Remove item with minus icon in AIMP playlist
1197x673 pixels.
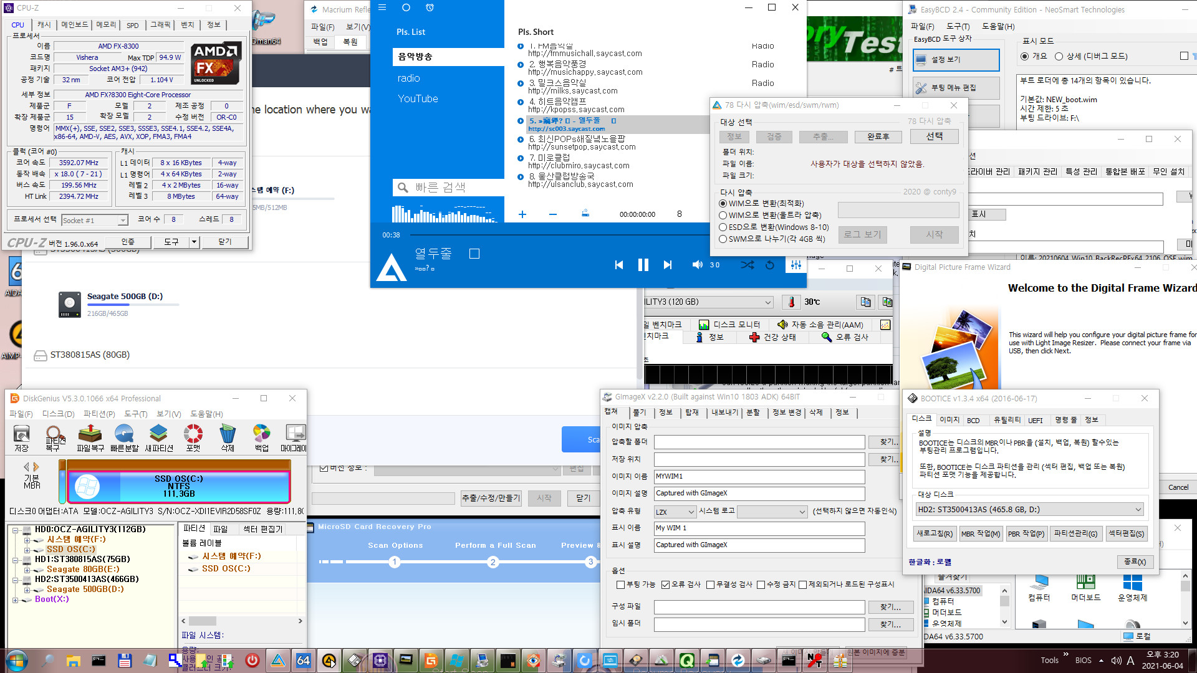tap(553, 214)
